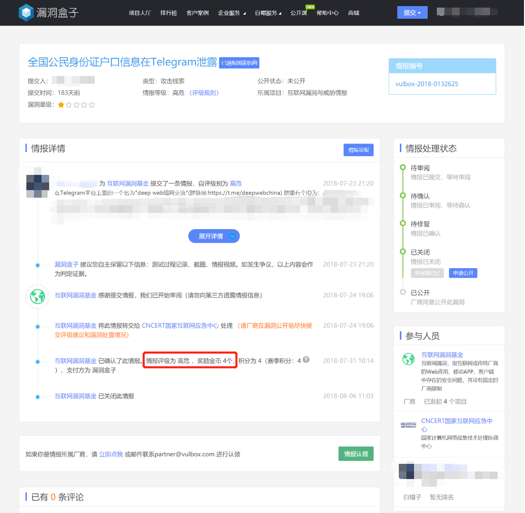Open 公开课 in the top navigation

pos(298,13)
